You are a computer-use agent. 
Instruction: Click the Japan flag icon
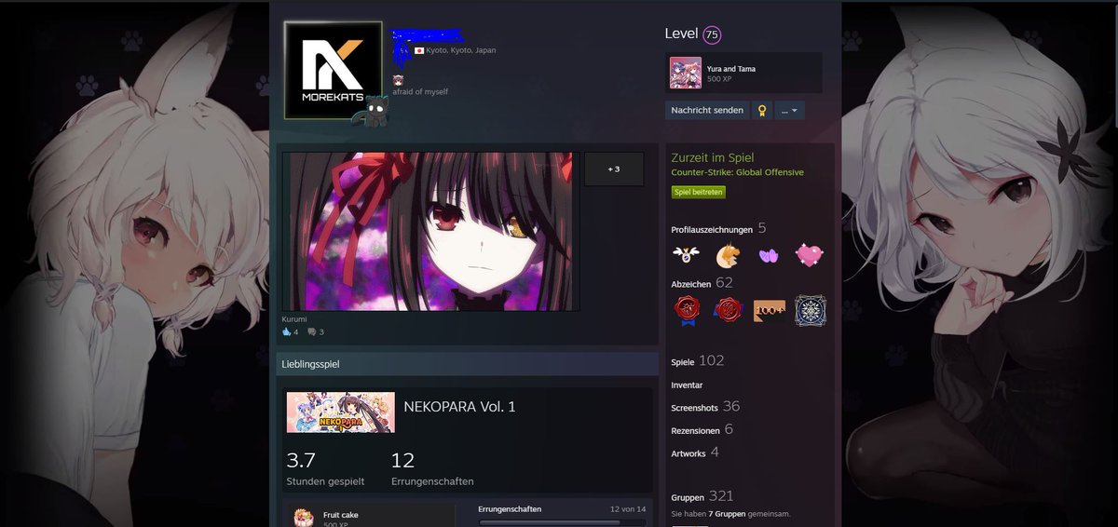pos(419,50)
